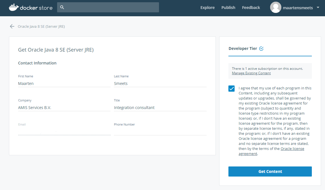Screen dimensions: 325x190
Task: Click the Get Content button
Action: (270, 171)
